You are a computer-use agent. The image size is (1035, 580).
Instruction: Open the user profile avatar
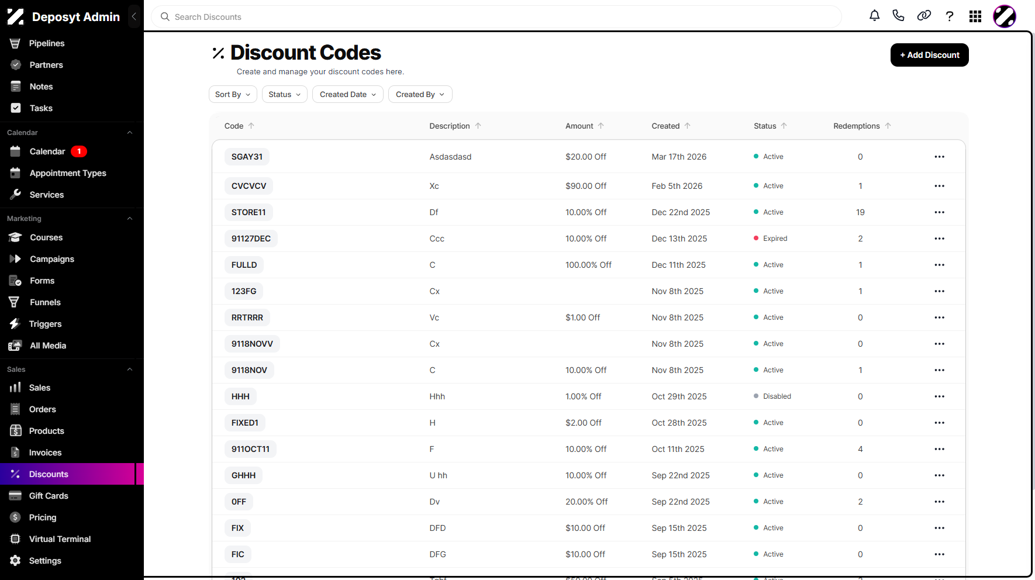(x=1005, y=16)
